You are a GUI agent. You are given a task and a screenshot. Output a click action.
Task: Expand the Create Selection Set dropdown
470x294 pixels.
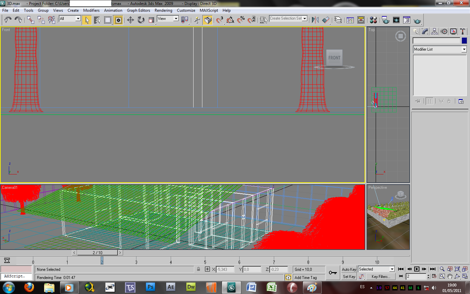click(x=305, y=19)
